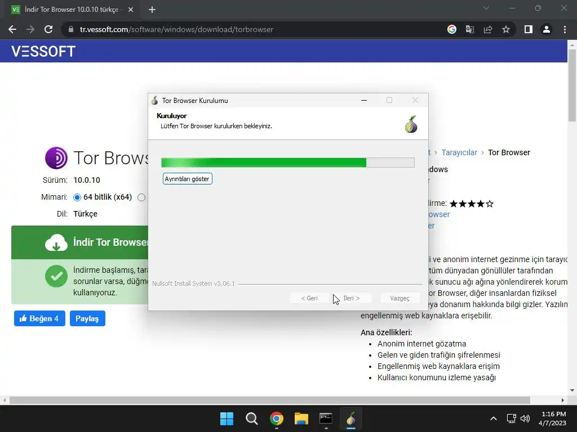The width and height of the screenshot is (577, 432).
Task: Click the Geri button in the installer
Action: pyautogui.click(x=309, y=298)
